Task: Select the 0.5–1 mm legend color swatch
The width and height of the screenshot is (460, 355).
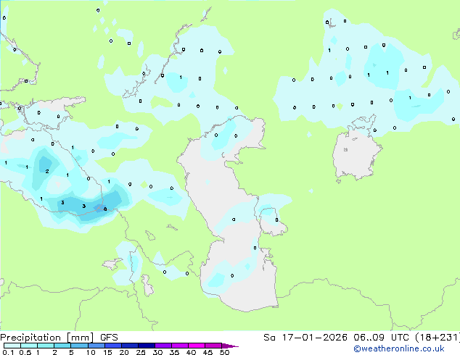Action: (29, 346)
